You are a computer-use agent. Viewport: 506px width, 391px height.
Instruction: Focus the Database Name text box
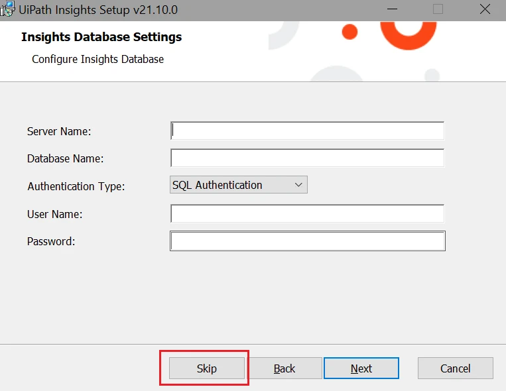pos(307,158)
